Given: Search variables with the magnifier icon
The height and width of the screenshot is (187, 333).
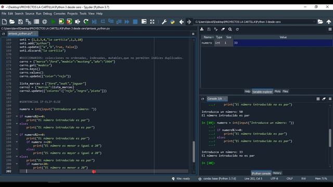Looking at the screenshot, I should pos(230,29).
